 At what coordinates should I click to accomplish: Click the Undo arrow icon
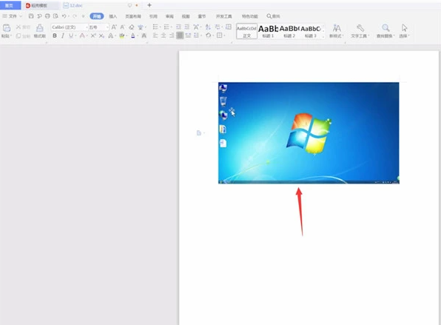pyautogui.click(x=64, y=16)
